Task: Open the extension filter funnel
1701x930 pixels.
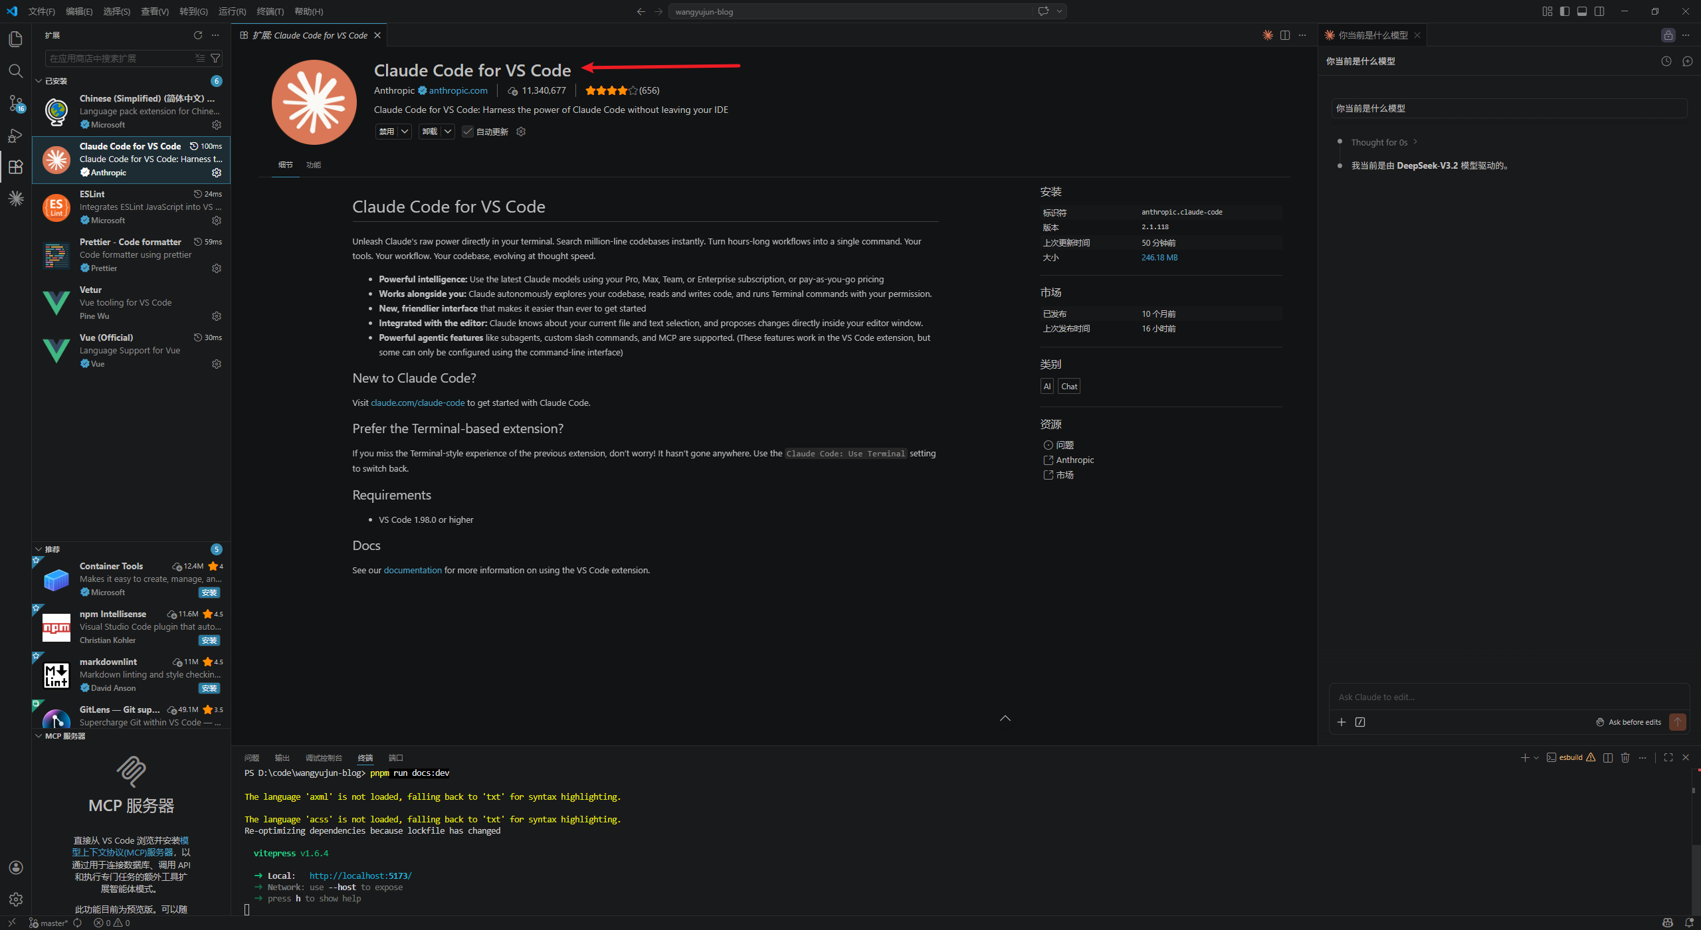Action: tap(215, 58)
